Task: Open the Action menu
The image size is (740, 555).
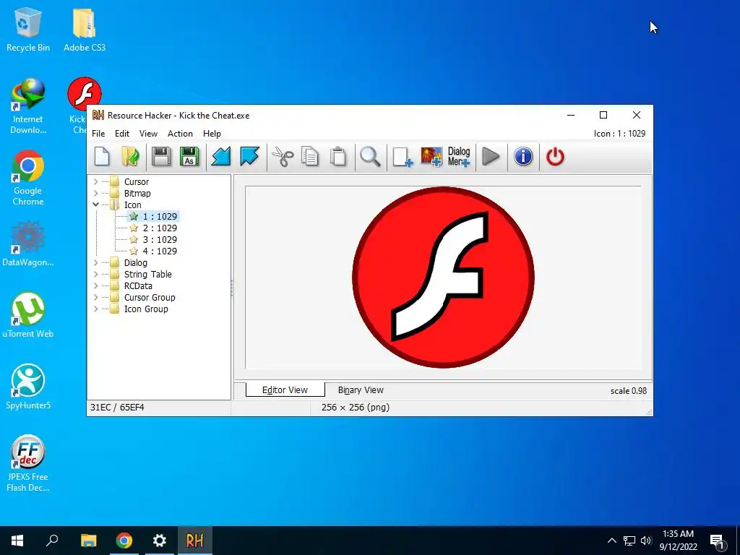Action: [180, 134]
